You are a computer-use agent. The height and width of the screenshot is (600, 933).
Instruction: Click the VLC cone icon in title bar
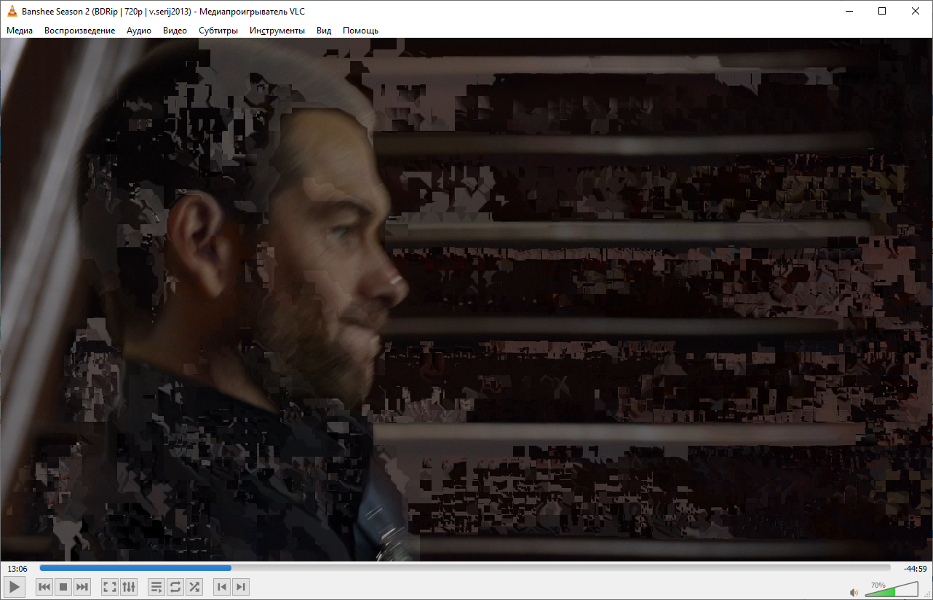[12, 11]
